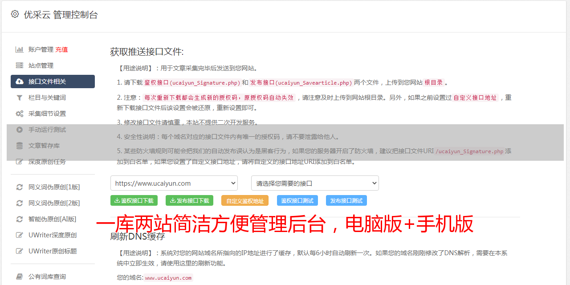This screenshot has height=285, width=570.
Task: Click the refresh icon for 同义词伪原创[2版]
Action: [x=20, y=203]
